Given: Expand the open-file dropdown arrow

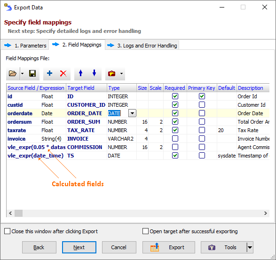Looking at the screenshot, I should (x=22, y=73).
